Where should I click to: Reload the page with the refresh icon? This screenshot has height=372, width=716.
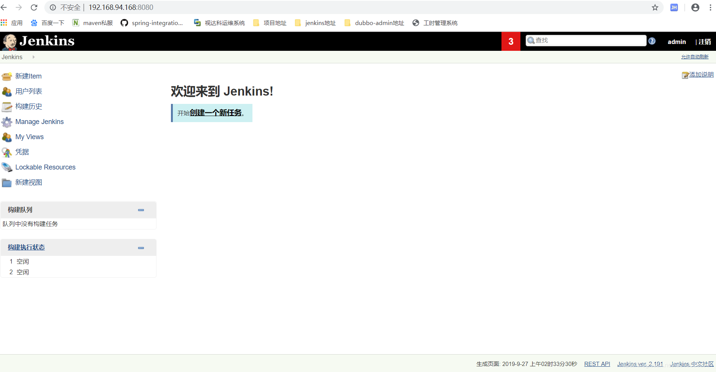pyautogui.click(x=34, y=7)
